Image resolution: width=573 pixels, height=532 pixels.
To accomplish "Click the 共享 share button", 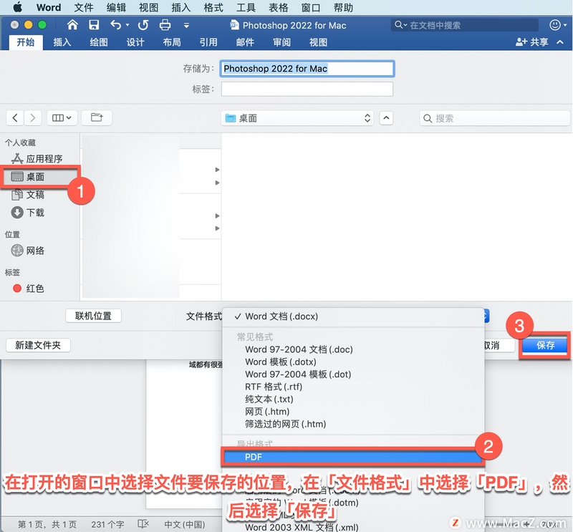I will [x=532, y=42].
